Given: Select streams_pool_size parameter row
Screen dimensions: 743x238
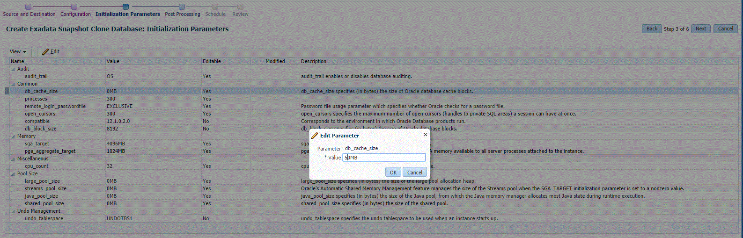Looking at the screenshot, I should [371, 188].
